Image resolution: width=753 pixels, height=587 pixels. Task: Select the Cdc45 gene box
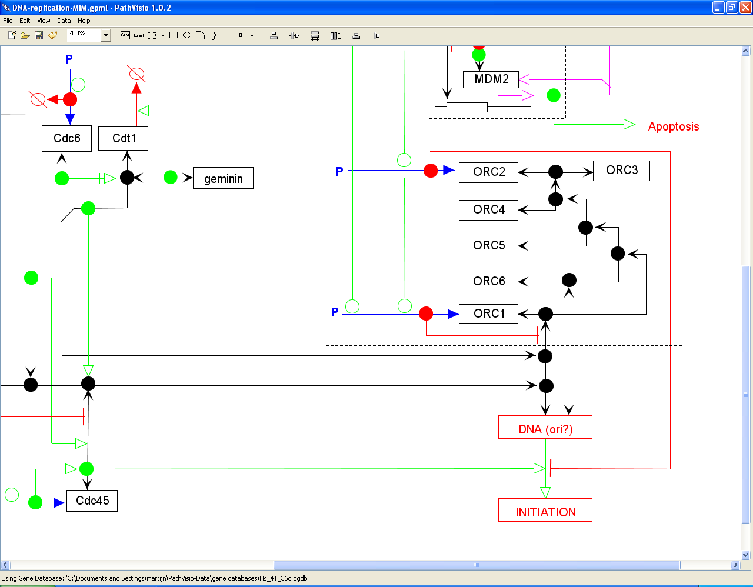pos(92,501)
